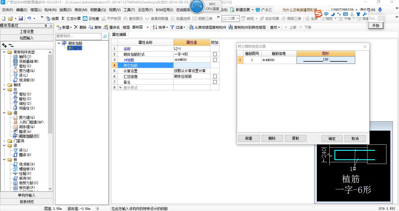Collapse the 柱 folder

tap(4, 89)
